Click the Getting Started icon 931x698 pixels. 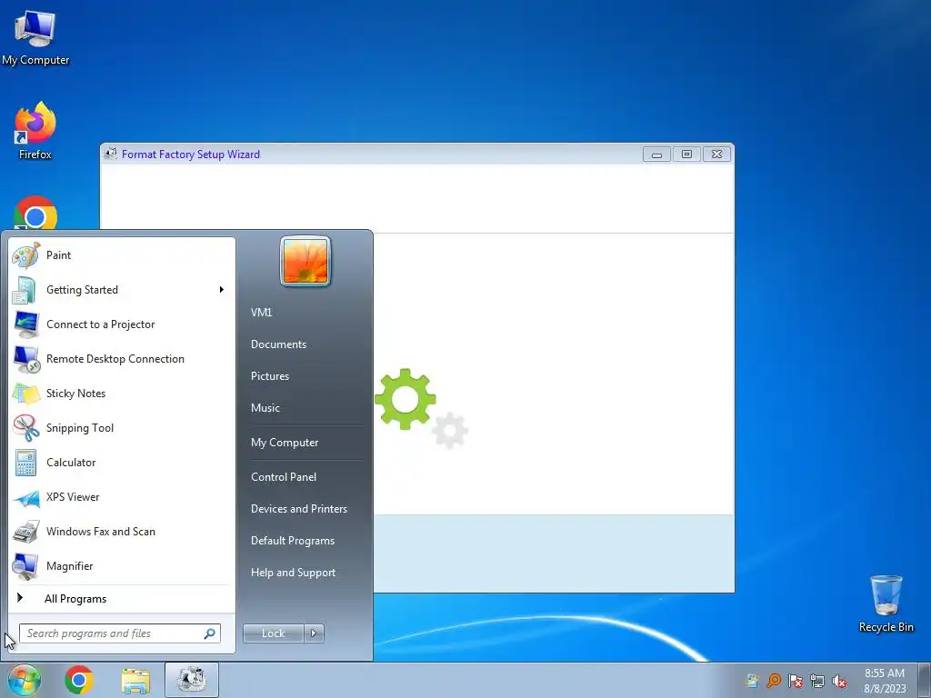(25, 290)
